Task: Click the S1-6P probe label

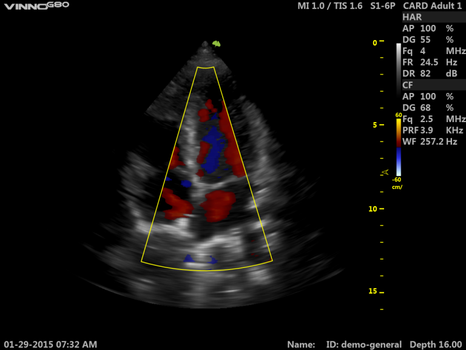Action: point(382,5)
